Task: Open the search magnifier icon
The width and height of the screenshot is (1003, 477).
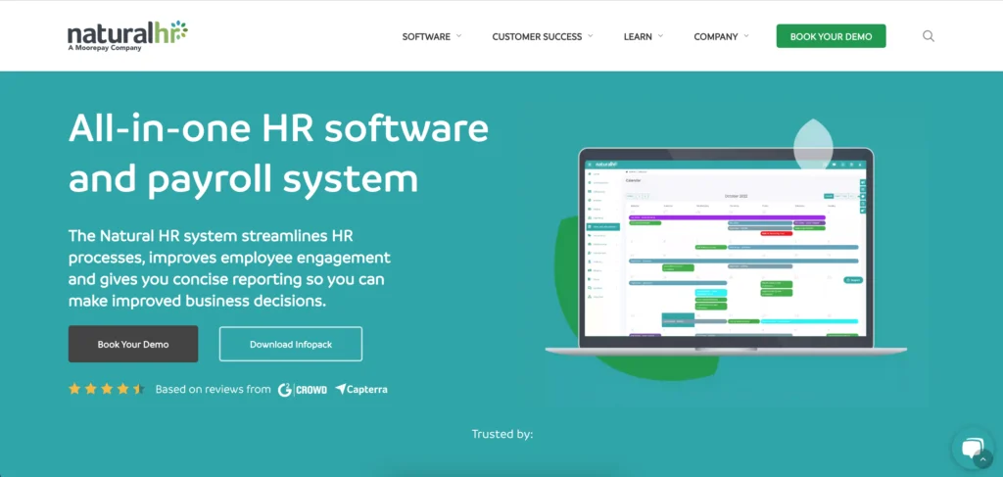Action: point(929,36)
